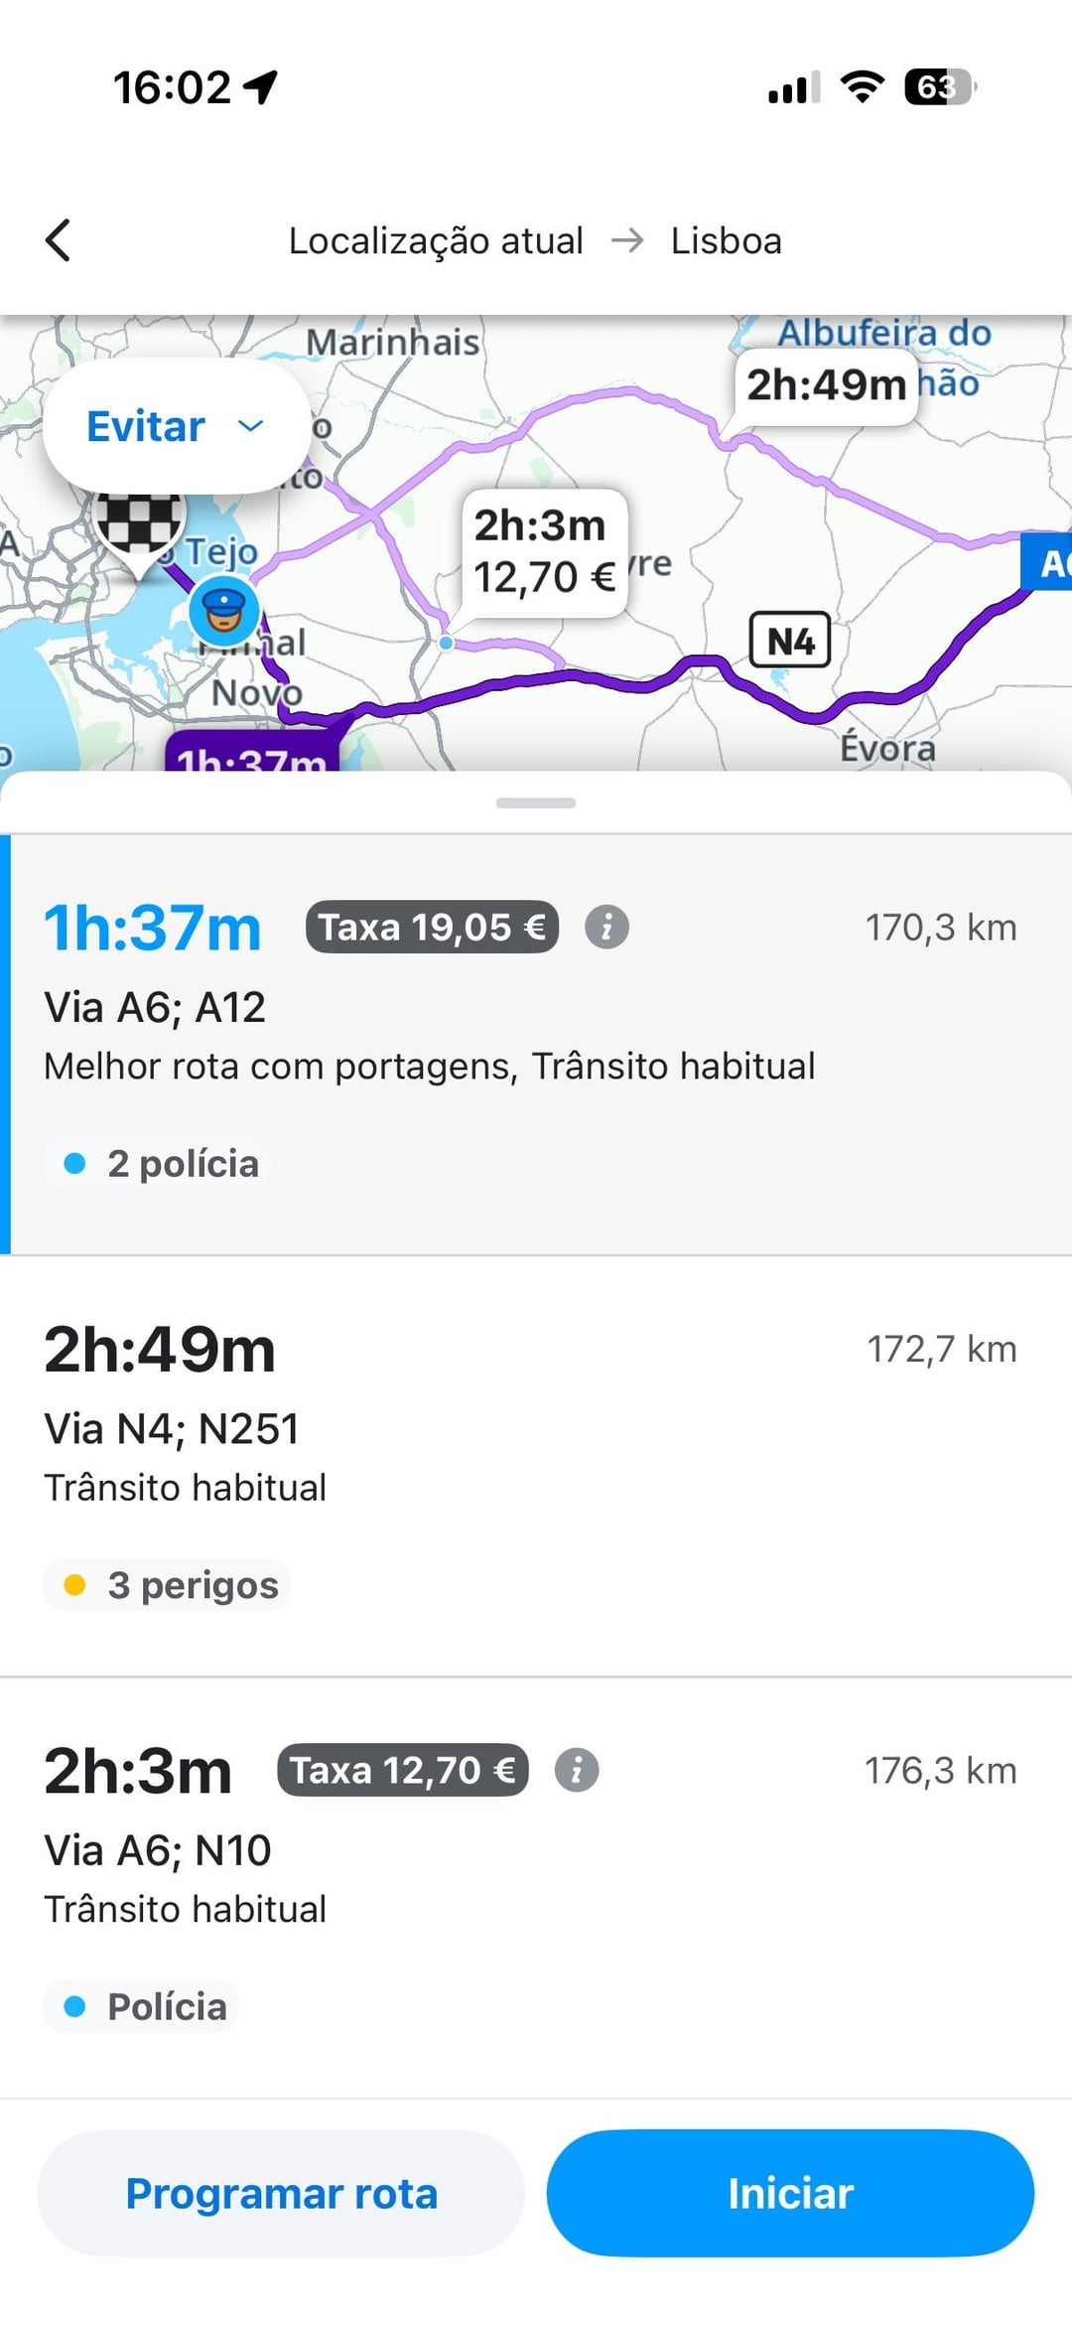Tap the police officer icon on map
This screenshot has width=1072, height=2332.
point(223,613)
